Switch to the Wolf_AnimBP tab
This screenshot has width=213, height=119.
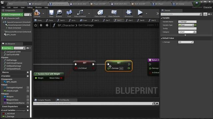pos(140,4)
